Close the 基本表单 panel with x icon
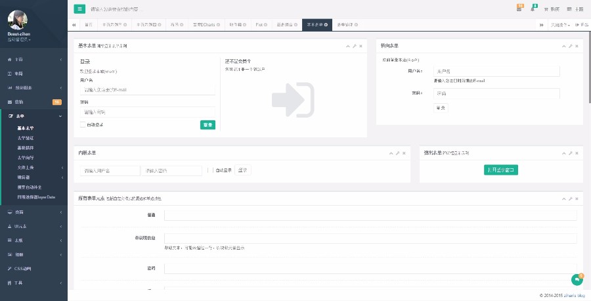 pos(361,46)
